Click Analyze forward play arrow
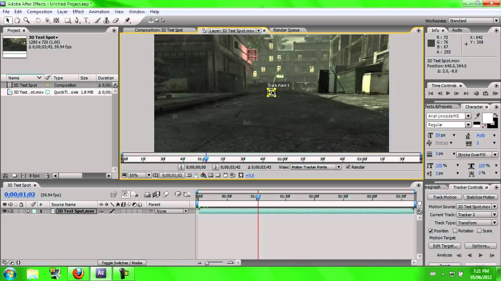This screenshot has height=281, width=501. [x=481, y=255]
